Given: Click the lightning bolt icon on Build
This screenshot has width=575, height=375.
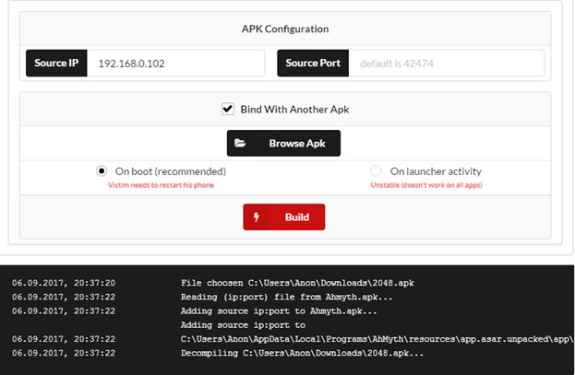Looking at the screenshot, I should [256, 217].
